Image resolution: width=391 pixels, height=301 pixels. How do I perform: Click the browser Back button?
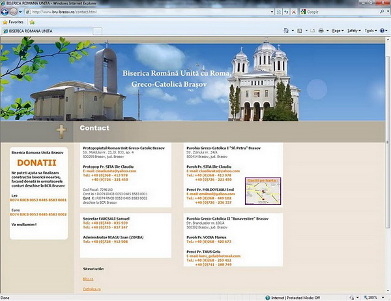[6, 12]
